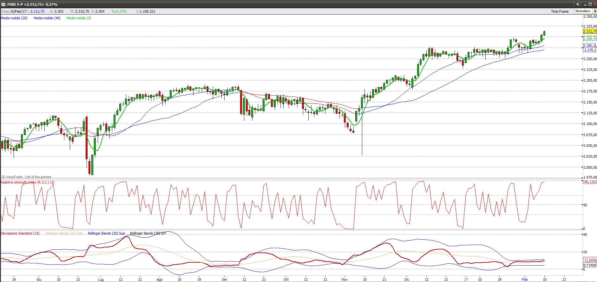The width and height of the screenshot is (597, 282).
Task: Click the 2.350,00 price axis label
Action: click(x=590, y=16)
